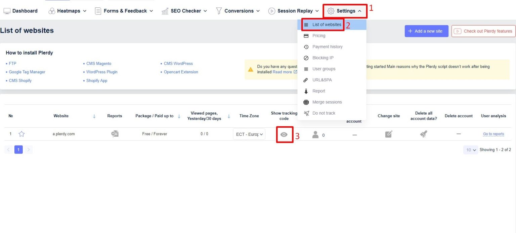Screen dimensions: 516x233
Task: Collapse the Settings menu chevron
Action: coord(359,11)
